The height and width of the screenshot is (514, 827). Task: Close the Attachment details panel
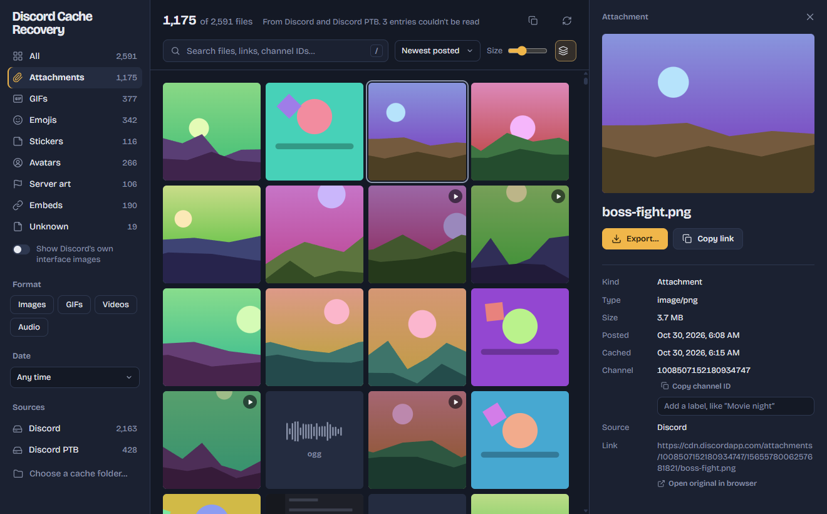[x=810, y=17]
